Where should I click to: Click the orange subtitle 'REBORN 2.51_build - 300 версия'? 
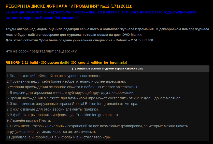(x=66, y=63)
